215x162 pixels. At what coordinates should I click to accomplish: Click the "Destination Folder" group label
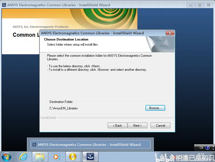[61, 102]
